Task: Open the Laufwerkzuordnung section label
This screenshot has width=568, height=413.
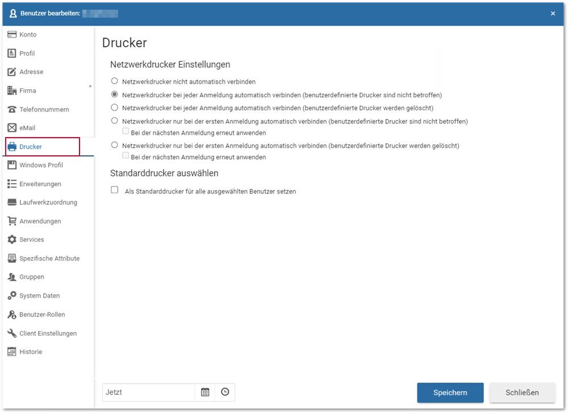Action: [x=48, y=203]
